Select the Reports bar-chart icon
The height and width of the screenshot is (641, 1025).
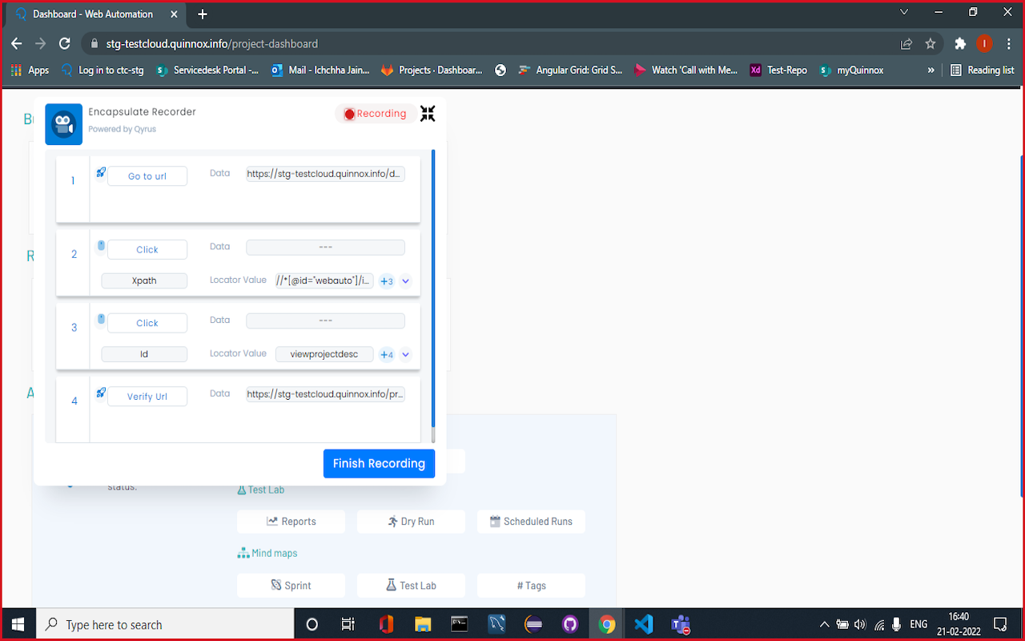point(271,522)
